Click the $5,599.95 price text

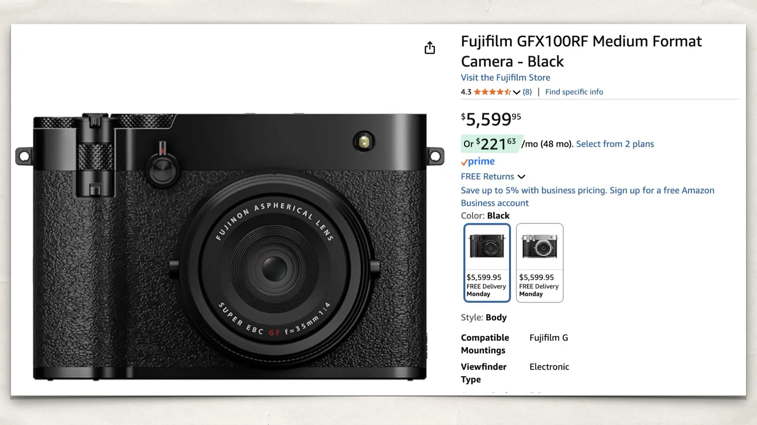click(x=490, y=119)
